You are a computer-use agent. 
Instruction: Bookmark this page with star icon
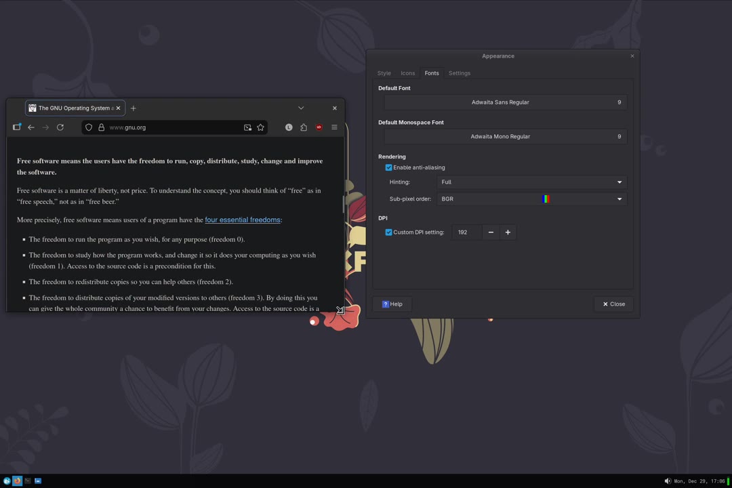coord(260,127)
